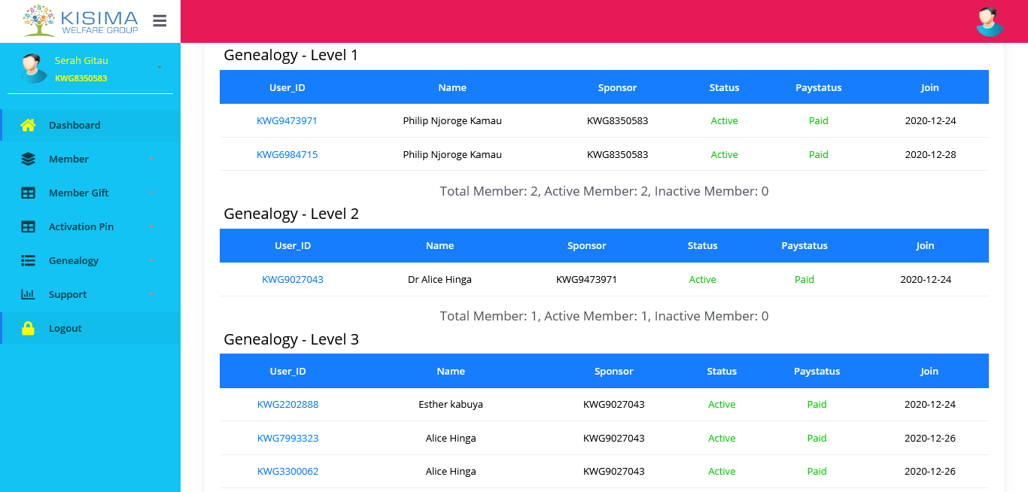Viewport: 1028px width, 492px height.
Task: Expand the profile dropdown arrow beside Serah Gitau
Action: [160, 68]
